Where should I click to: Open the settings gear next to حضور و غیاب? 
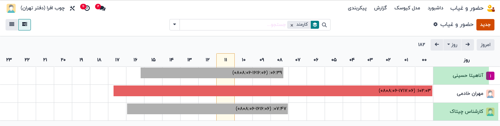click(435, 25)
